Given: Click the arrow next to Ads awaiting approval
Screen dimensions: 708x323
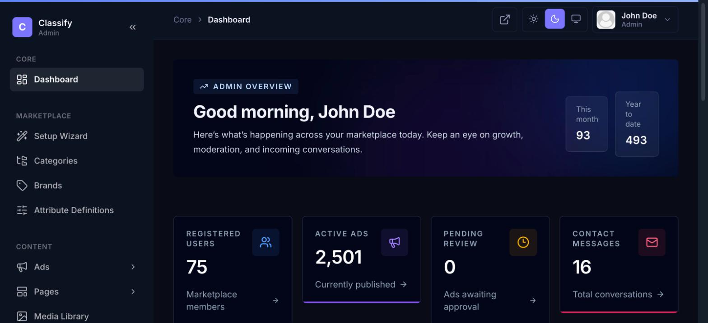Looking at the screenshot, I should click(533, 300).
